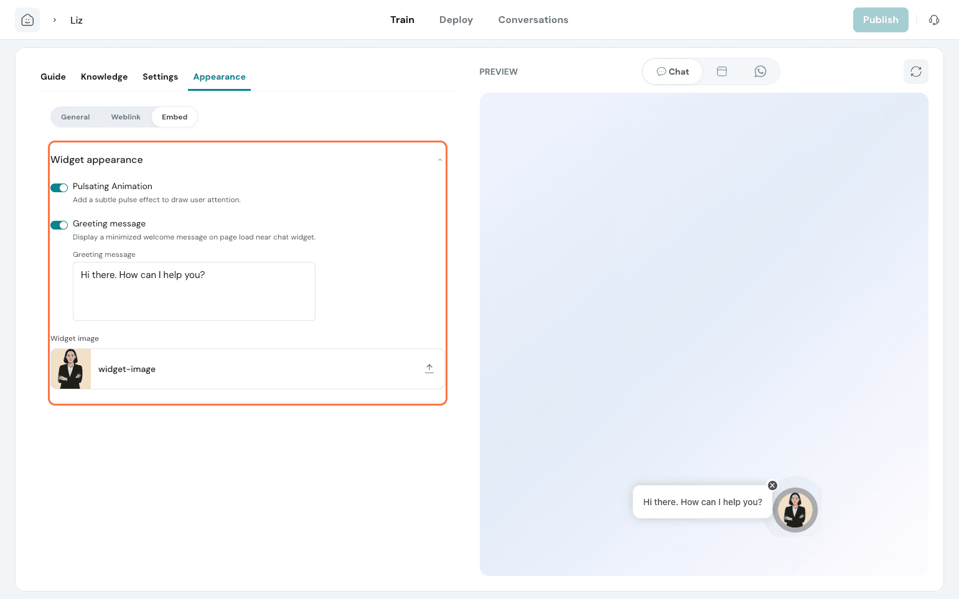Open the Settings tab

click(x=160, y=77)
